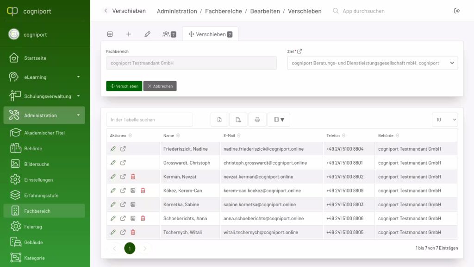The width and height of the screenshot is (474, 267).
Task: Click the green Verschieben button
Action: pyautogui.click(x=124, y=86)
